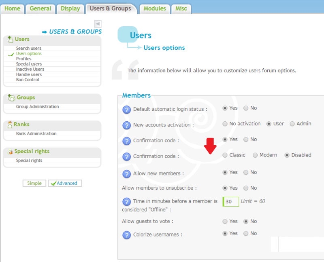Screen dimensions: 324x262
Task: Select Admin for new accounts activation
Action: [292, 124]
